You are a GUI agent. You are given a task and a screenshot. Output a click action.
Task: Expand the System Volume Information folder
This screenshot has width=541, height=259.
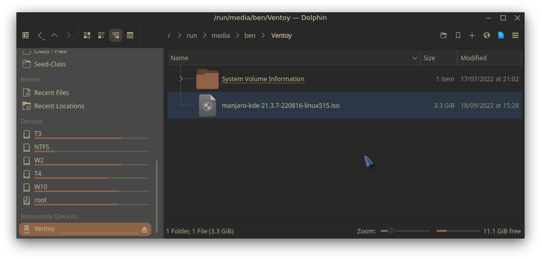181,79
